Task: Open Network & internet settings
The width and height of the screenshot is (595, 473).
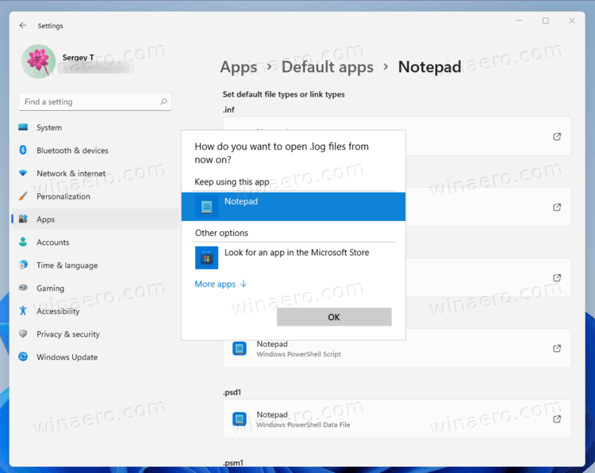Action: coord(95,174)
